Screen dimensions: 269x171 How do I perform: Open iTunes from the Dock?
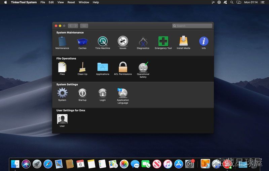click(167, 164)
